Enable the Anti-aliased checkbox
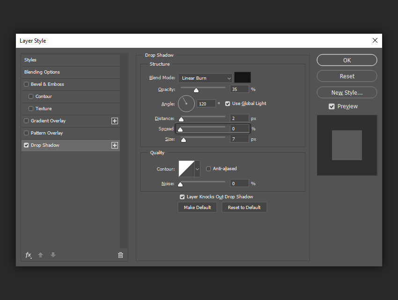Image resolution: width=398 pixels, height=300 pixels. [208, 169]
